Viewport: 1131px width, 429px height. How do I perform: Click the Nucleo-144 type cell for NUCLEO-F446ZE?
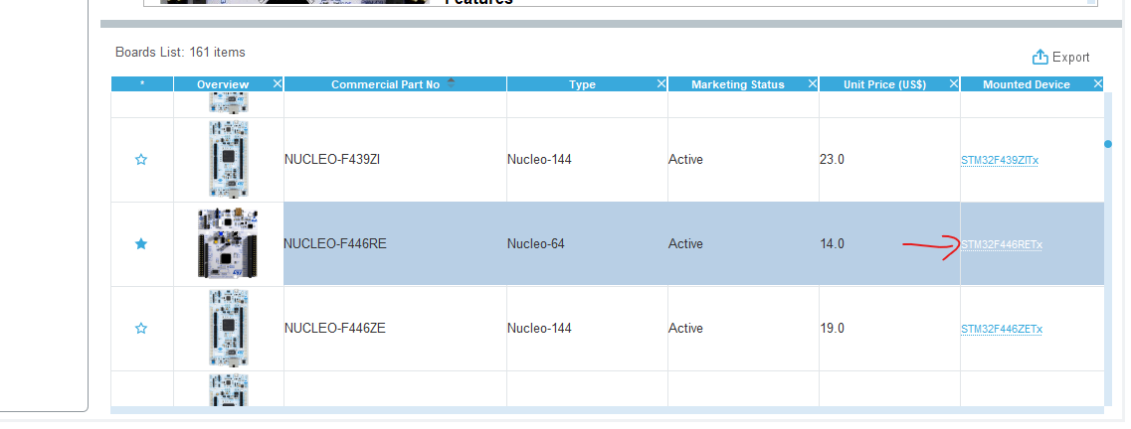(587, 329)
